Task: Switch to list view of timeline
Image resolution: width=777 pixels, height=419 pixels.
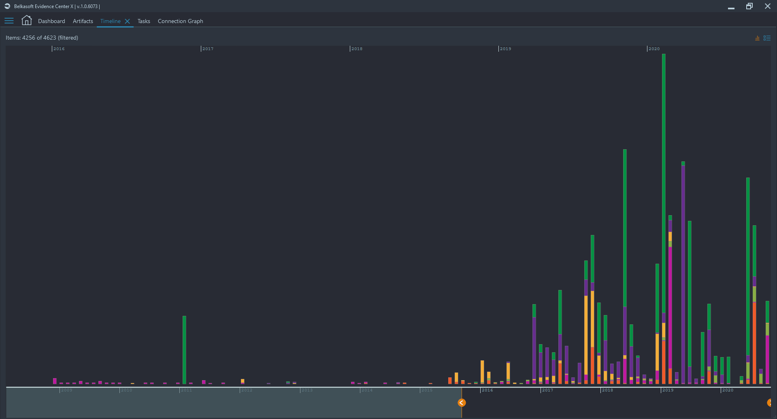Action: pos(767,38)
